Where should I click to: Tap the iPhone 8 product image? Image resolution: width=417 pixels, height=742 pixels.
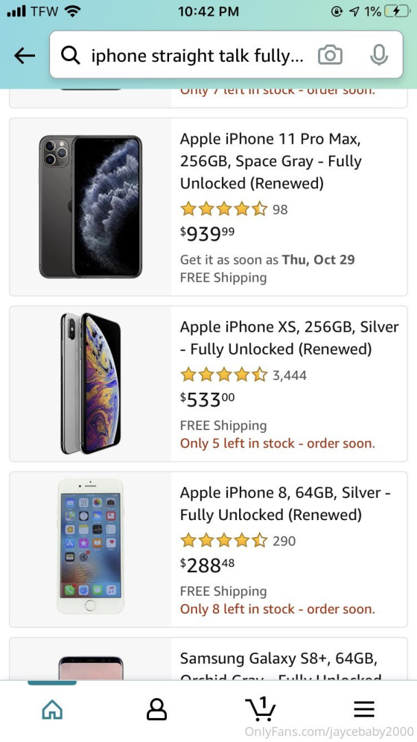click(x=91, y=546)
